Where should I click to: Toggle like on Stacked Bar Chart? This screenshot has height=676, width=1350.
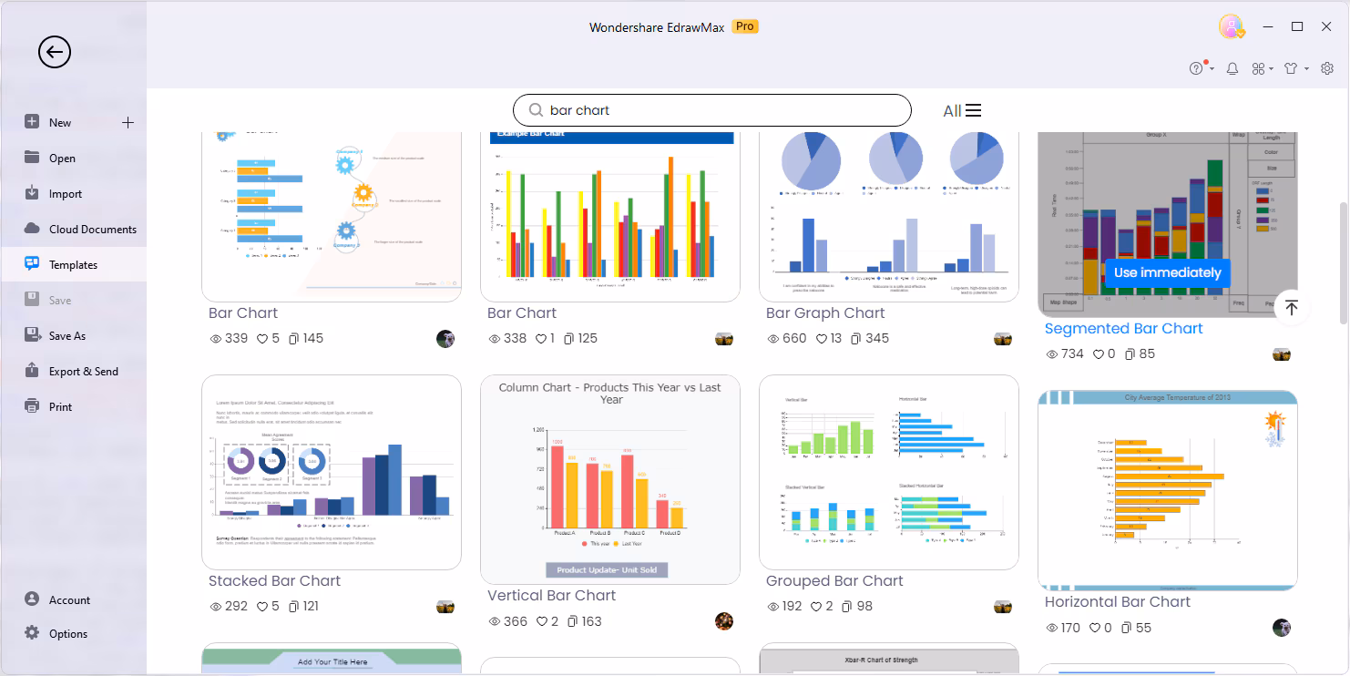[262, 607]
